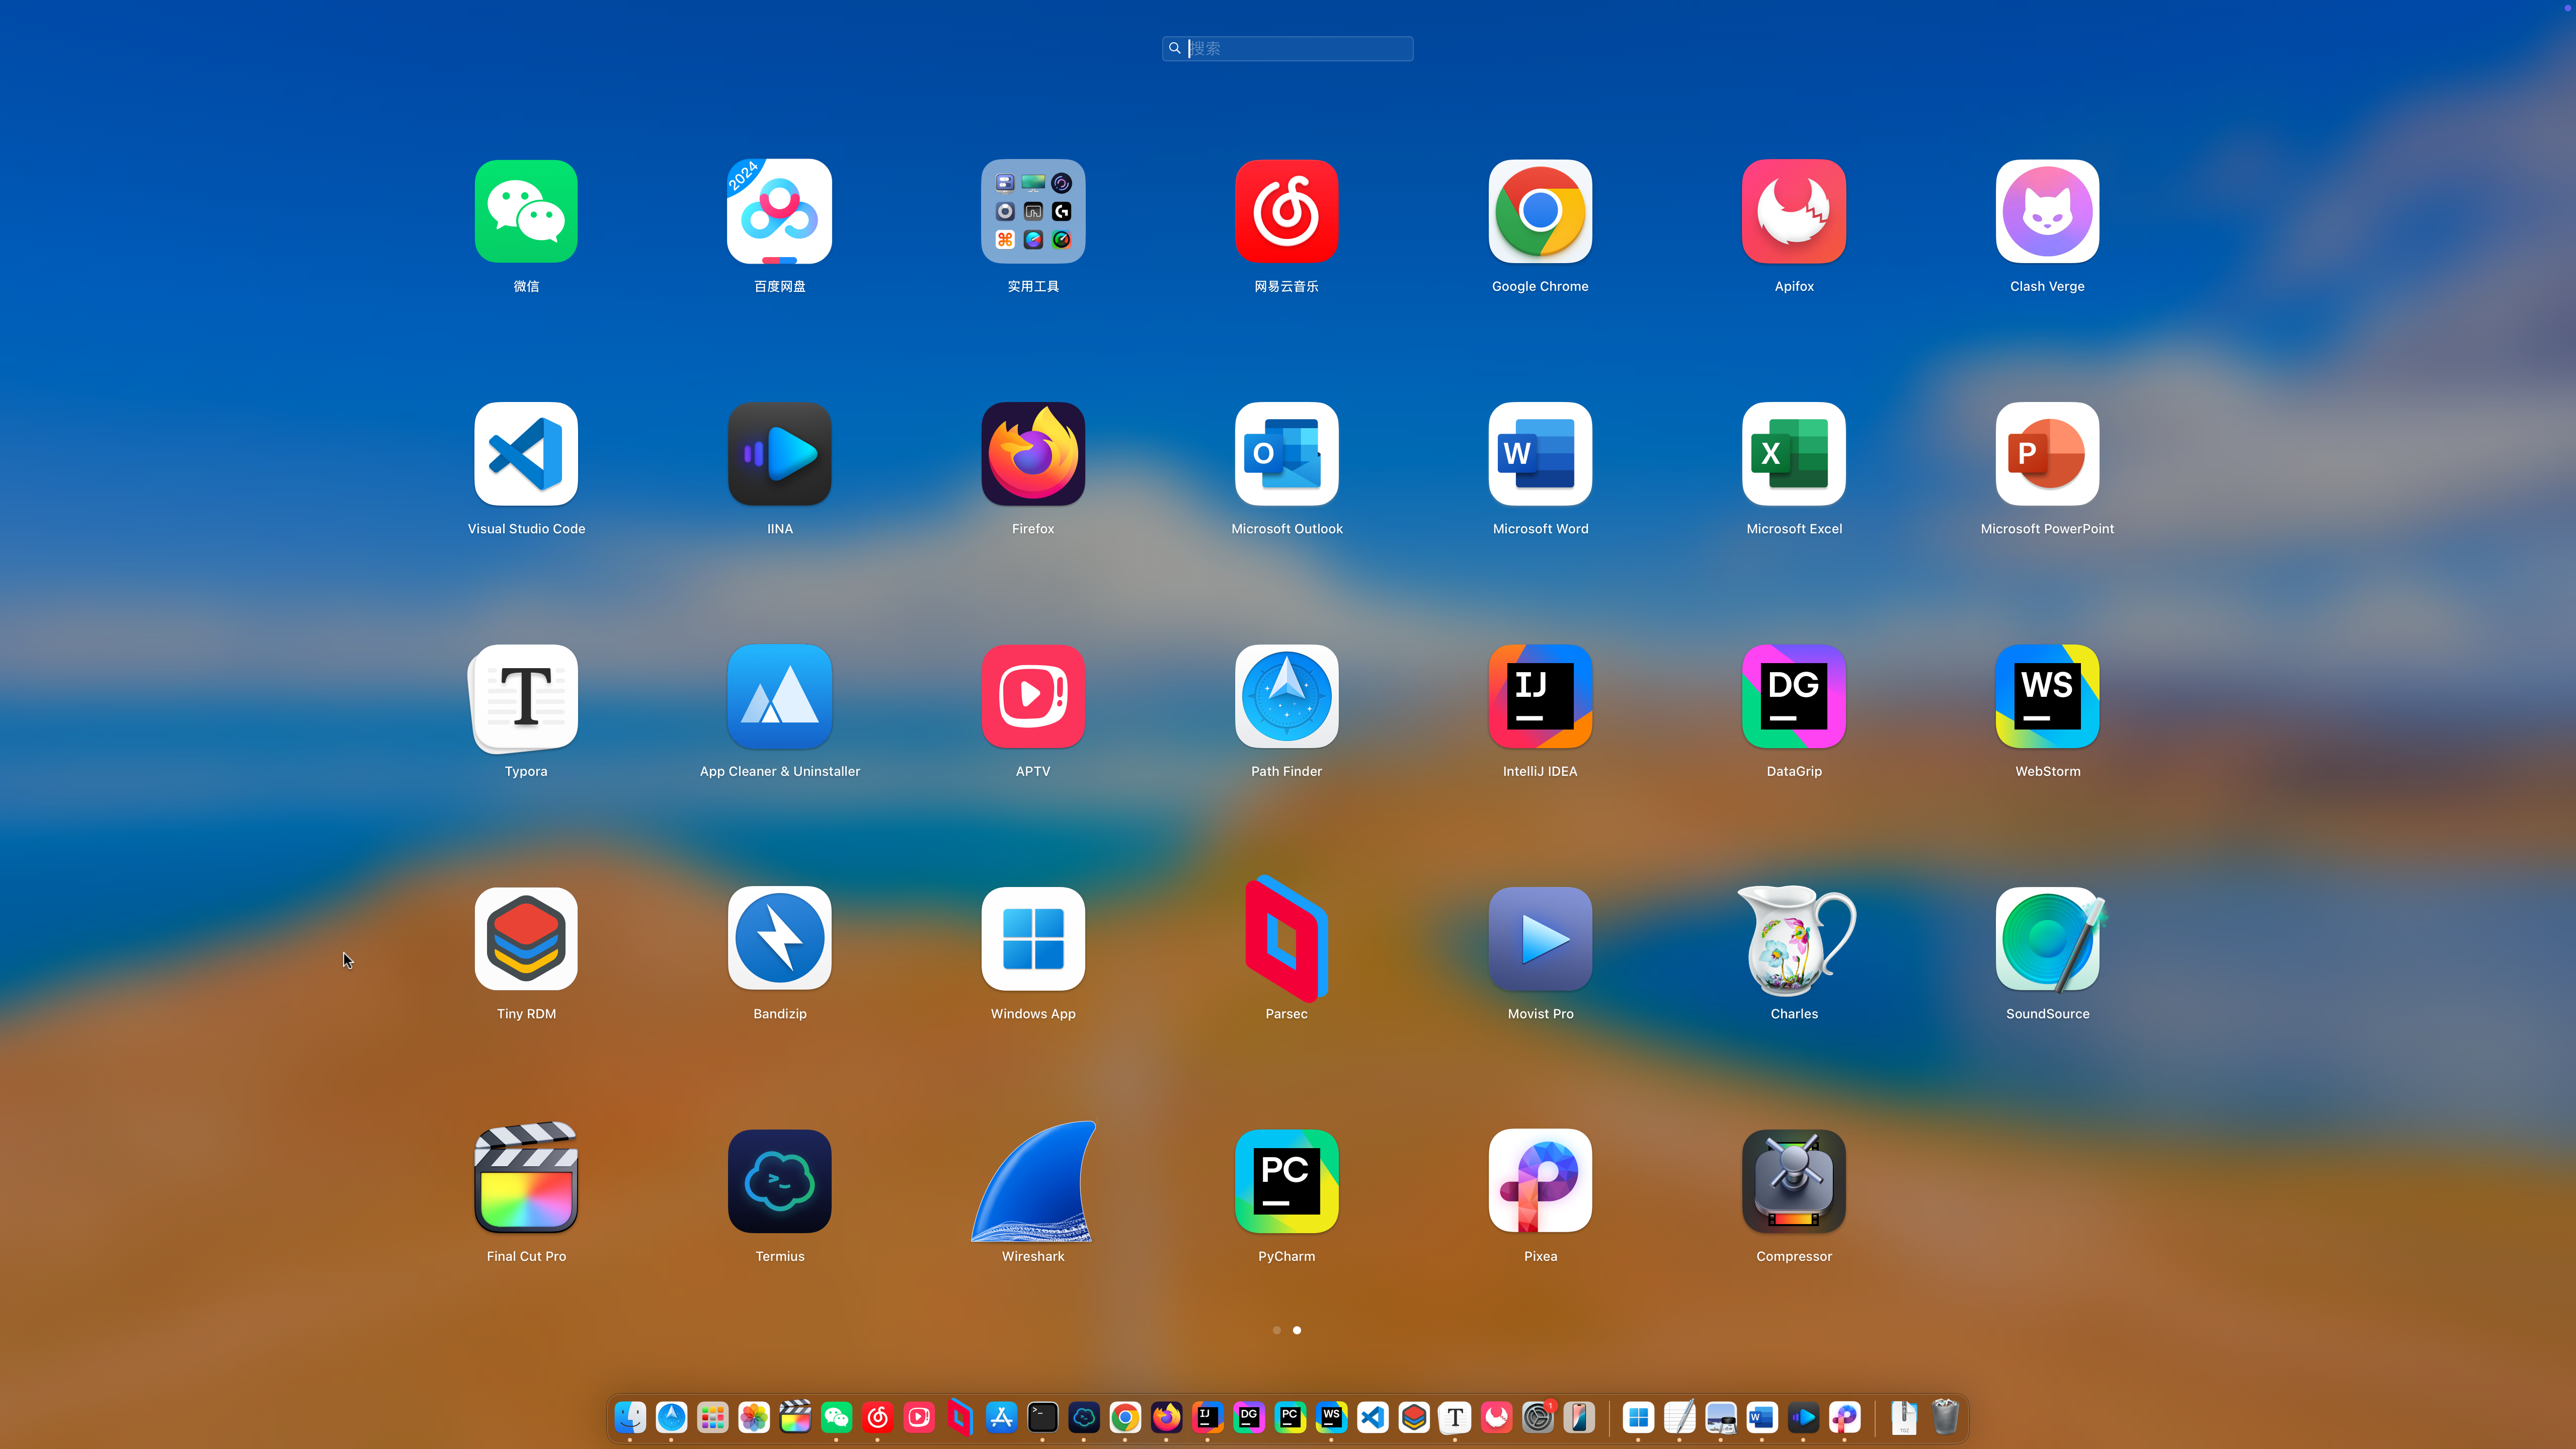This screenshot has height=1449, width=2576.
Task: Open SoundSource app
Action: [2047, 939]
